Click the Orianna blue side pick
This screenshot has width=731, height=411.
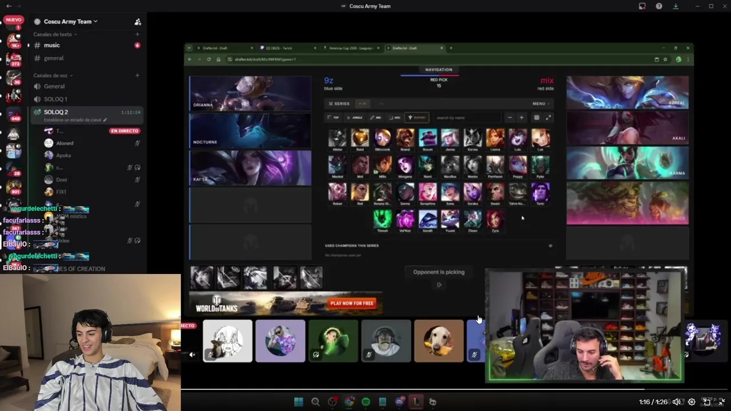[x=251, y=93]
